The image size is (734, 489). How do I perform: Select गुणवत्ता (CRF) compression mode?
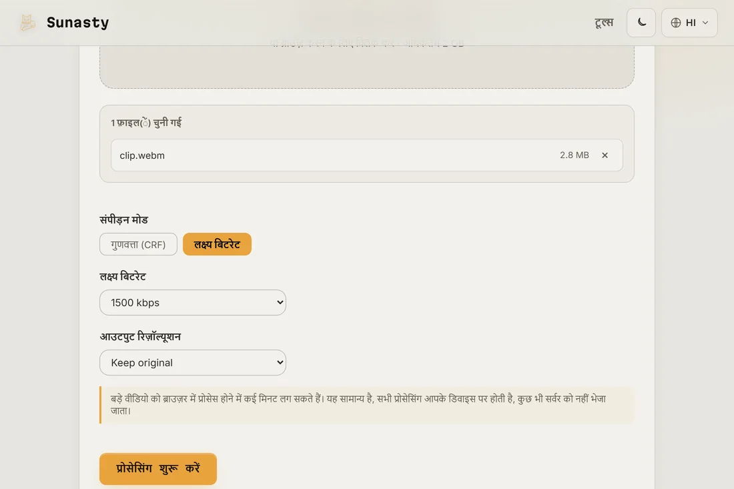pyautogui.click(x=138, y=244)
